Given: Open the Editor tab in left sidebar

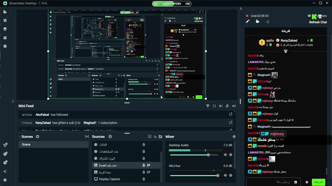Looking at the screenshot, I should click(5, 12).
